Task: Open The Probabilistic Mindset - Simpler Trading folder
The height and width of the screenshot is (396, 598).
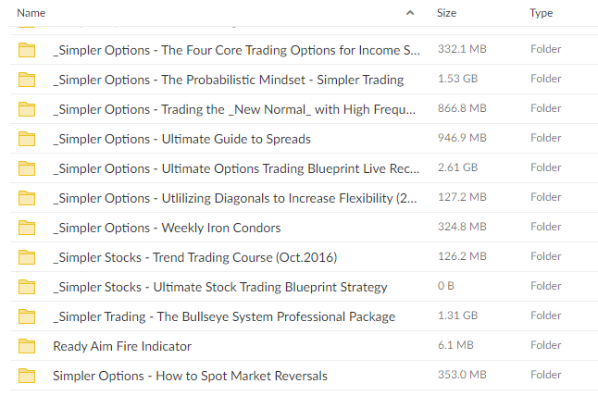Action: 228,80
